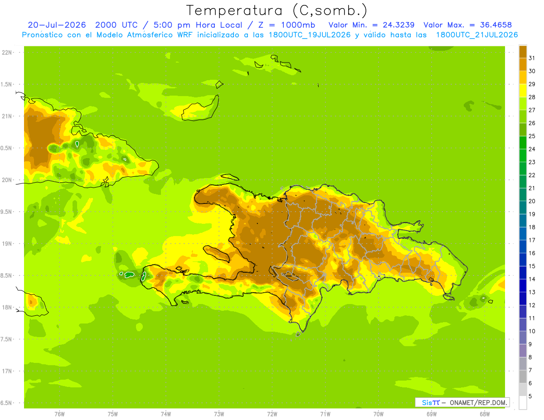The width and height of the screenshot is (544, 420).
Task: Click the "75W" longitude axis label
Action: tap(112, 414)
